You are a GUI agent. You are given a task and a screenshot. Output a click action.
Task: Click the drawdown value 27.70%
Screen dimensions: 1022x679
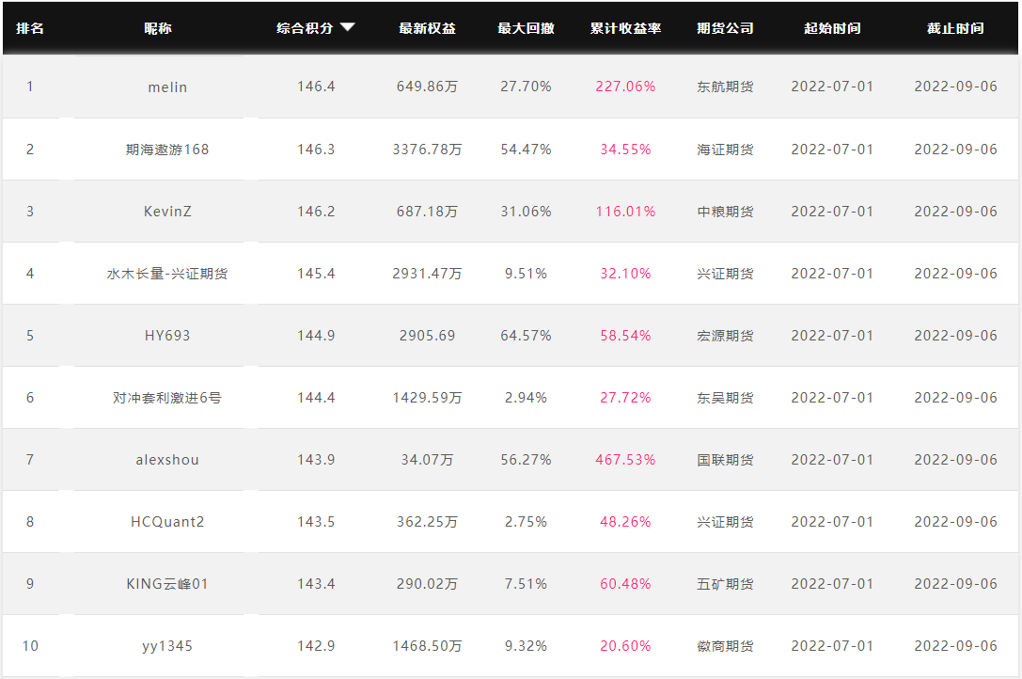tap(526, 87)
